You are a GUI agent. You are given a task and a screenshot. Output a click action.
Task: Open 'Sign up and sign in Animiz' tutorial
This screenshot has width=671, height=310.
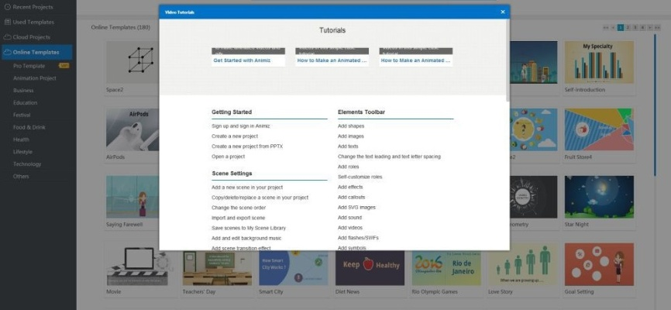(x=240, y=126)
